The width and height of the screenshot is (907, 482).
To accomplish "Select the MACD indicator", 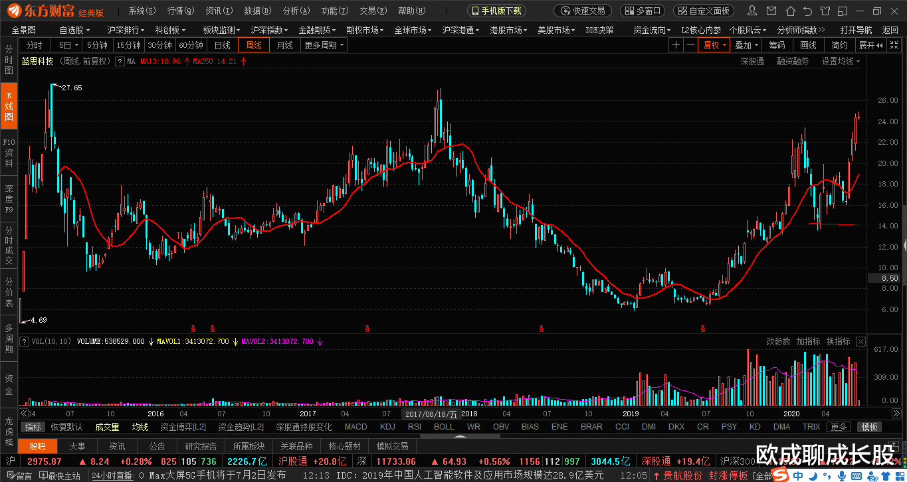I will tap(355, 427).
